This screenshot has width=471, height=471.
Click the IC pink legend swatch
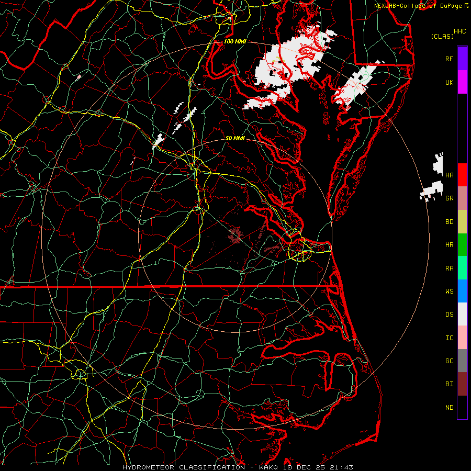[462, 338]
